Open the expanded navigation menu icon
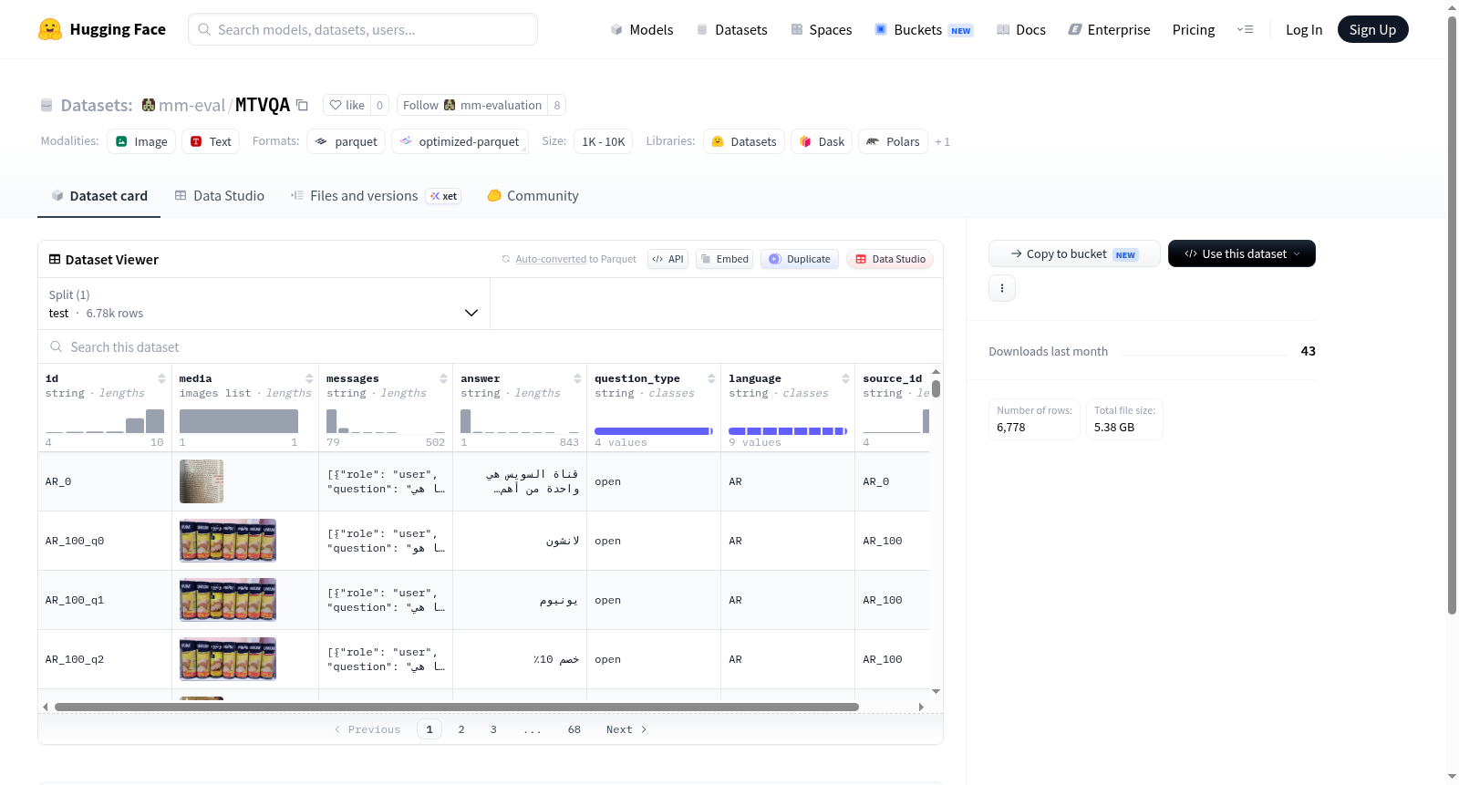Screen dimensions: 1459x785 pyautogui.click(x=1245, y=29)
